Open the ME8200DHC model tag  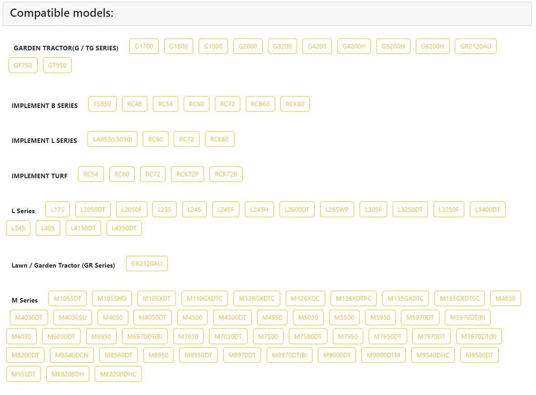pyautogui.click(x=118, y=374)
